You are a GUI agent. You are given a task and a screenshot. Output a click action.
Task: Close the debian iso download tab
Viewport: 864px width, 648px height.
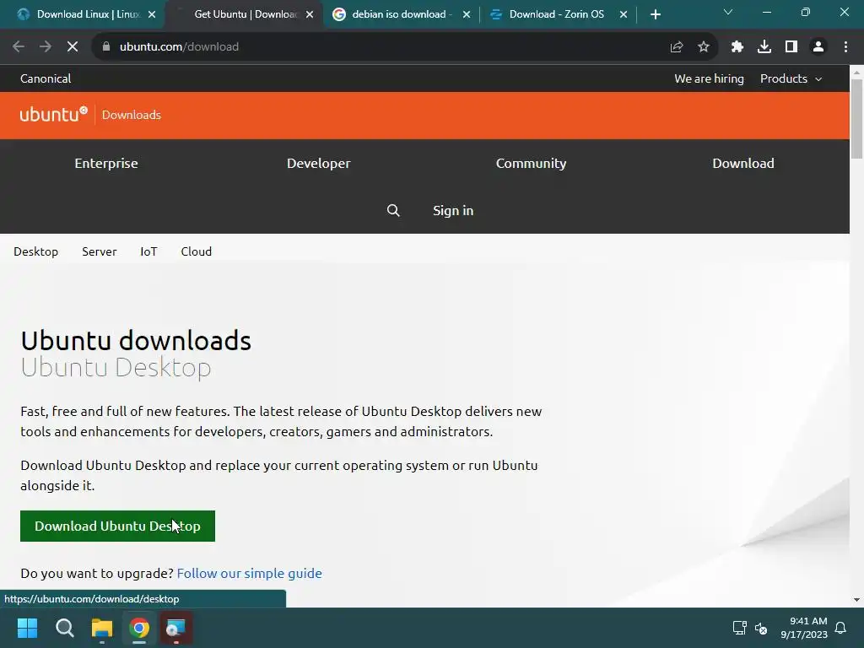click(x=466, y=14)
